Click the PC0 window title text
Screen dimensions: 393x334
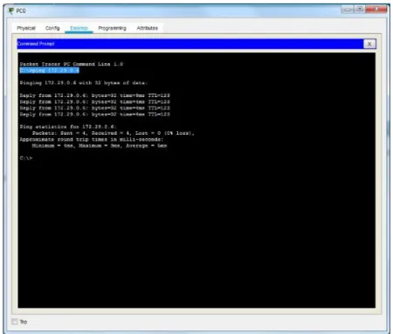[x=21, y=10]
